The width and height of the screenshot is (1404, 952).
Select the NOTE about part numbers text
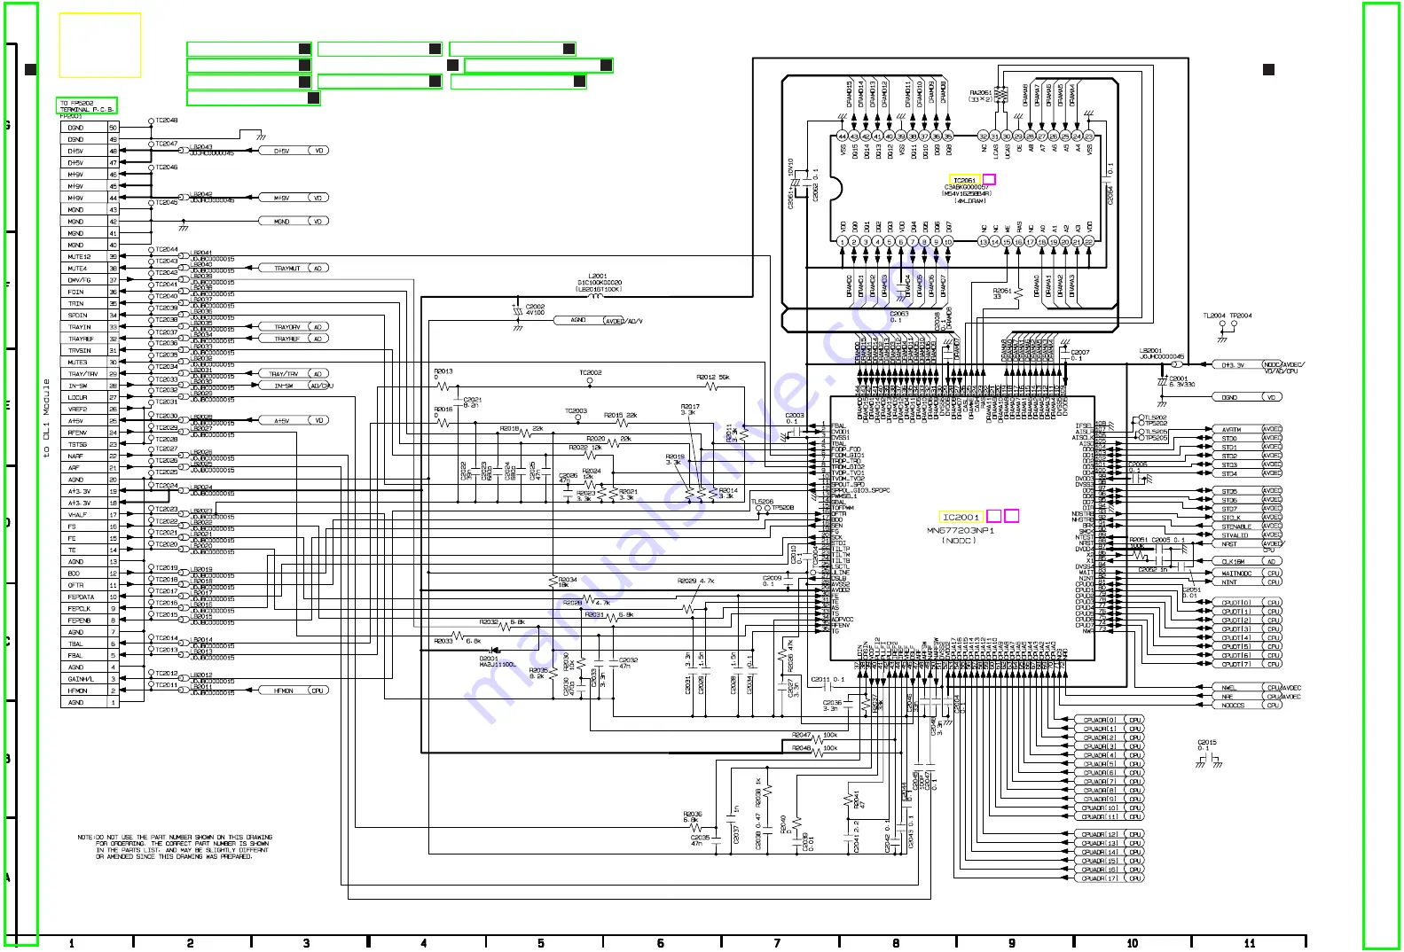click(x=175, y=847)
